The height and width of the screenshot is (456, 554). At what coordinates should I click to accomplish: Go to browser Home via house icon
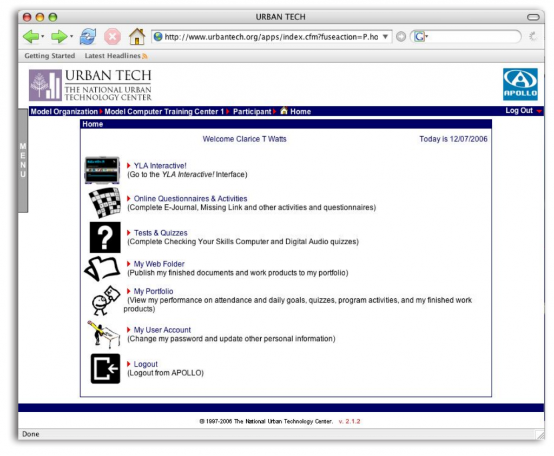click(x=137, y=36)
